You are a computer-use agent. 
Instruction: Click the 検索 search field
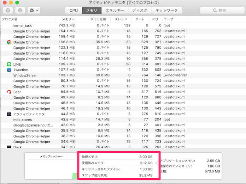tap(223, 11)
